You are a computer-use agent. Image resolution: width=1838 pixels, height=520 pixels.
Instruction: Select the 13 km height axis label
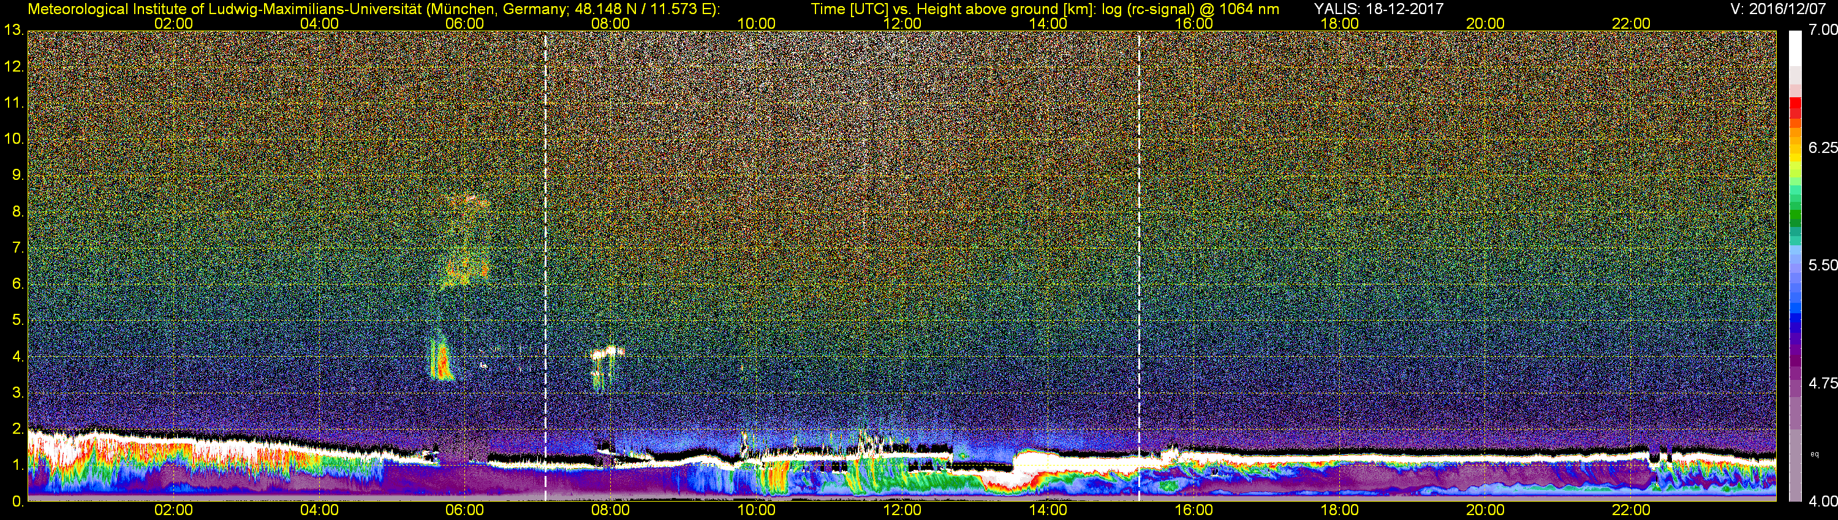13,31
